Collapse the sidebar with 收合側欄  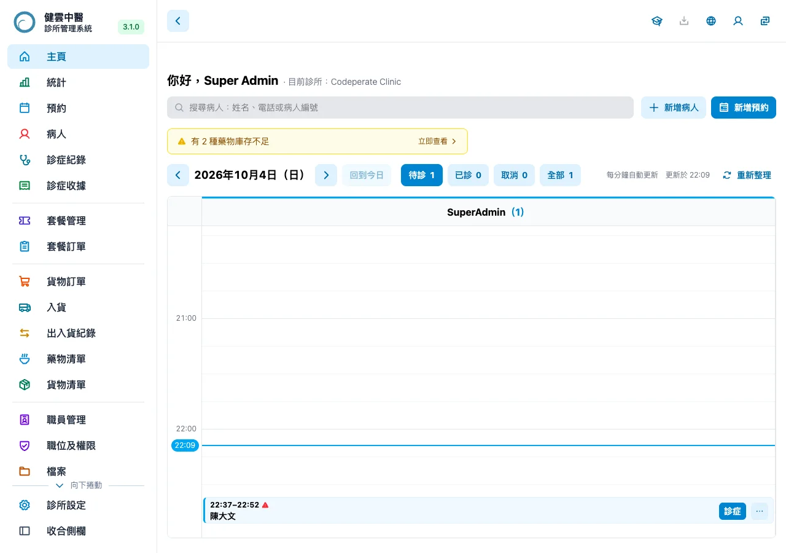(78, 531)
